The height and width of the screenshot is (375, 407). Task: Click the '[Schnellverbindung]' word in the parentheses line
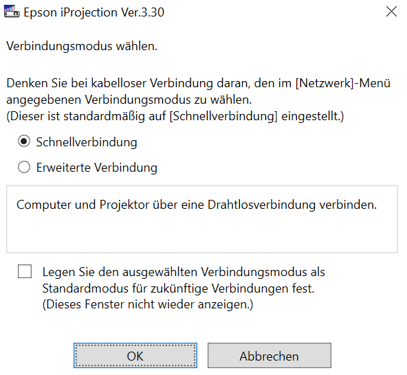point(223,116)
